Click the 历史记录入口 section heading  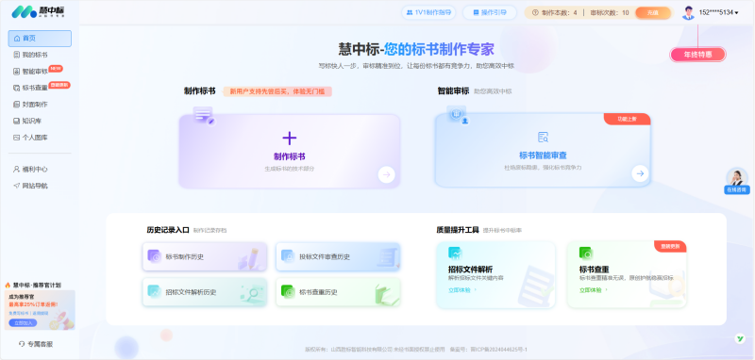[168, 230]
